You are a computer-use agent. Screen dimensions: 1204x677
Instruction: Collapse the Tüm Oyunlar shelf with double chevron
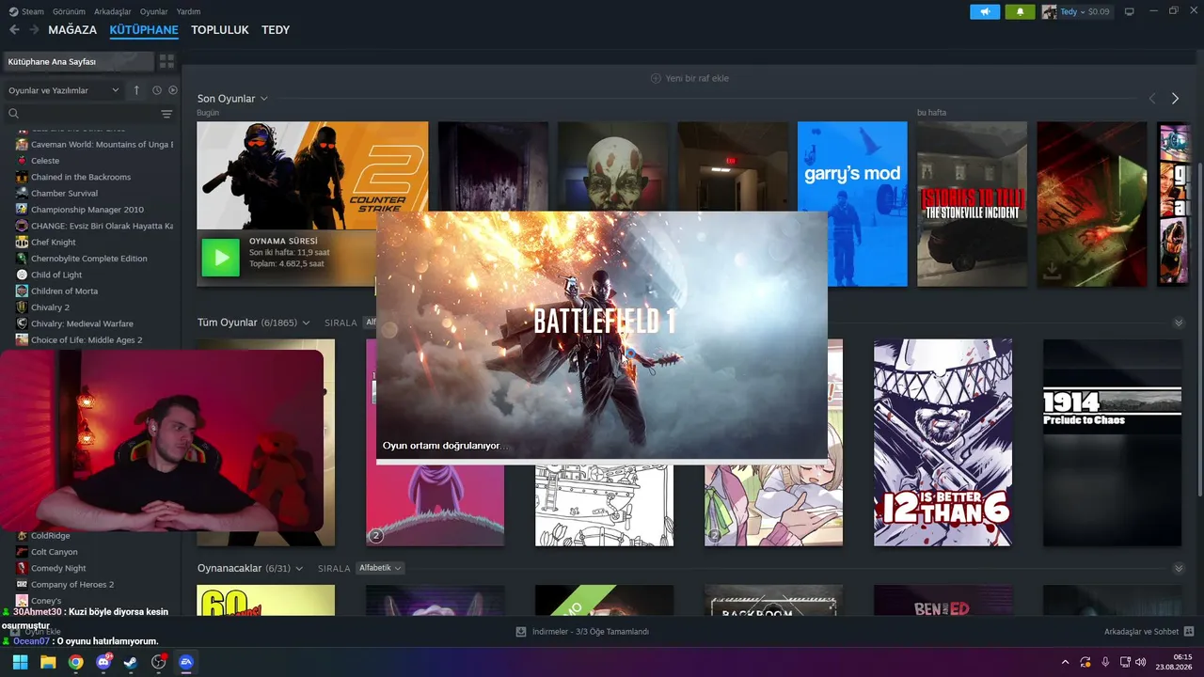click(x=1179, y=323)
